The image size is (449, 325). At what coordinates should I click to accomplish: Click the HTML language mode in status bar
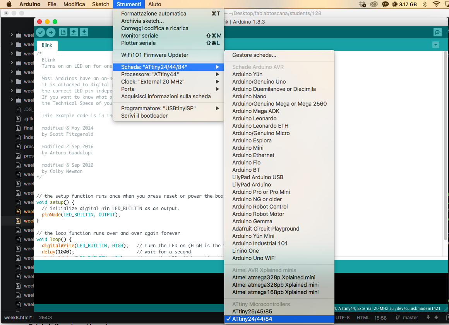click(363, 318)
